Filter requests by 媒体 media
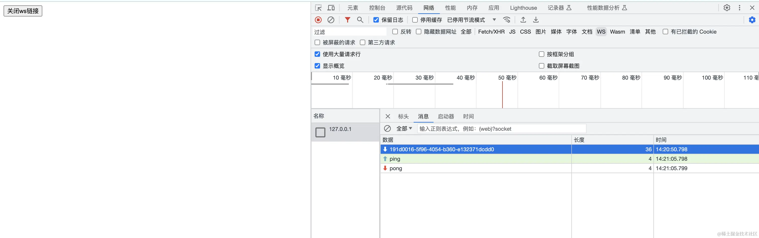The height and width of the screenshot is (238, 759). click(x=556, y=32)
